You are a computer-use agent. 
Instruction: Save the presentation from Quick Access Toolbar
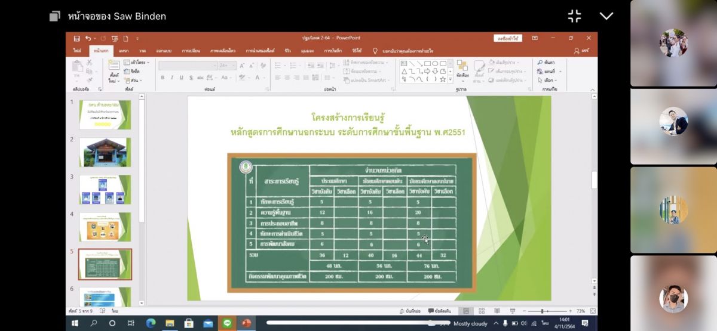click(x=76, y=38)
